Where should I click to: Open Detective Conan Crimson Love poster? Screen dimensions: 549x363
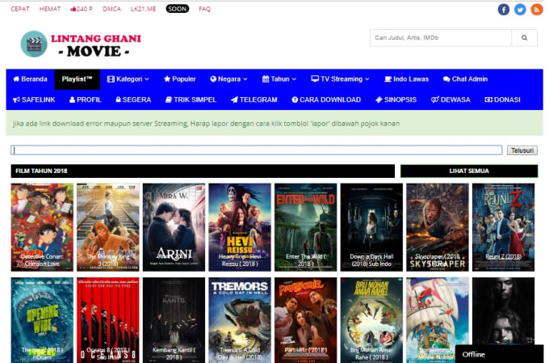42,227
